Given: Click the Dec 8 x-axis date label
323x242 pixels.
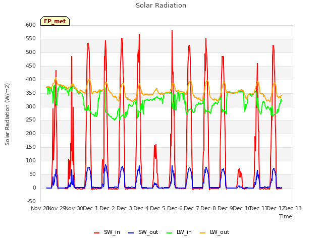Looking at the screenshot, I should [x=208, y=208].
